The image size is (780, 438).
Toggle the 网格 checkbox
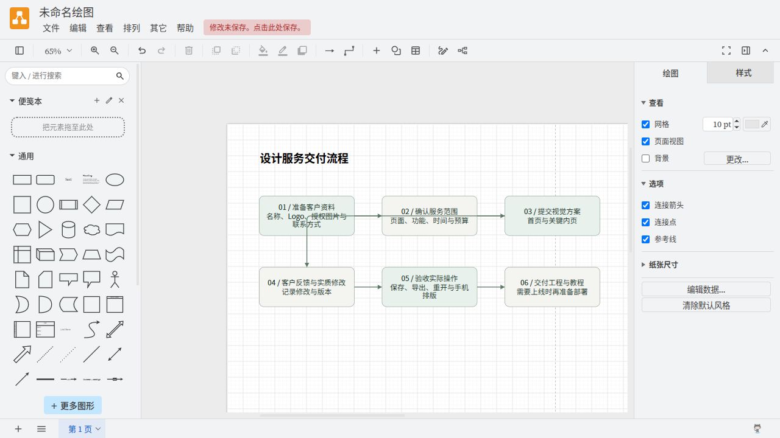646,125
